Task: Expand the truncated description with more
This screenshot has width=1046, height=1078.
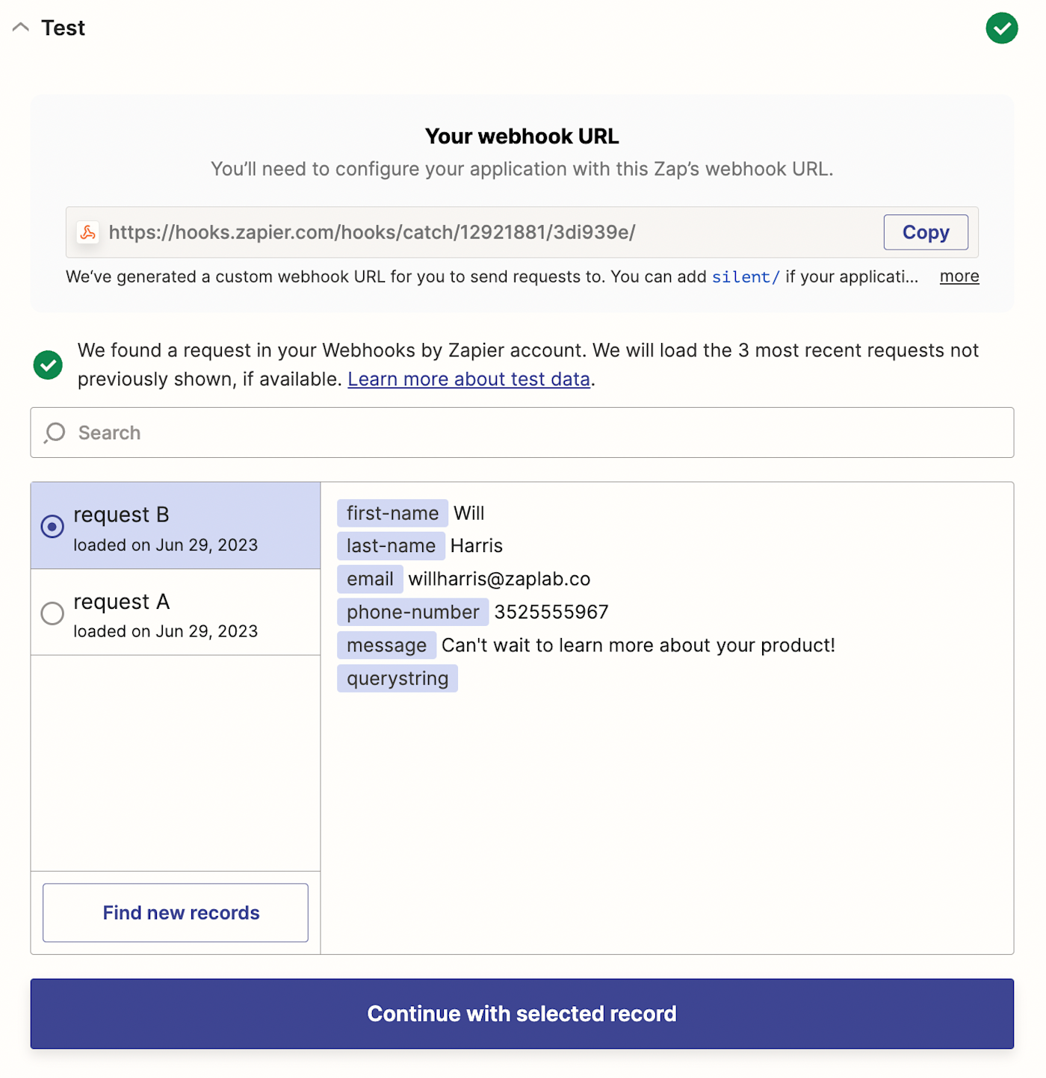Action: 959,276
